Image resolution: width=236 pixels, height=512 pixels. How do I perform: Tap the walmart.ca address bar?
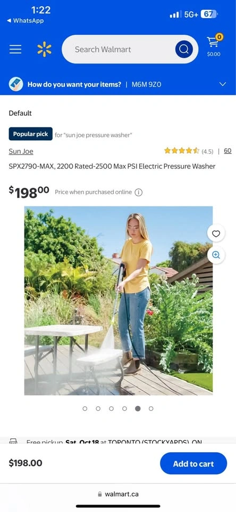[118, 494]
